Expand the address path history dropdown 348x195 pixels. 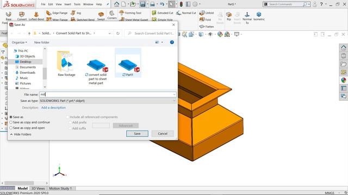[x=110, y=34]
